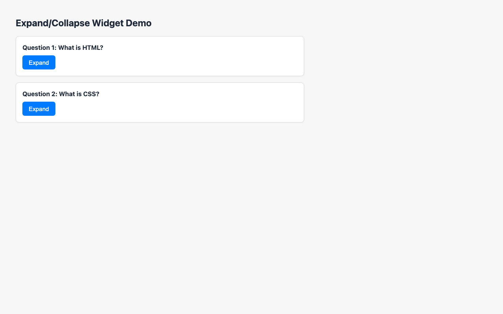
Task: Select the 'Question 1: What is HTML?' heading
Action: coord(63,47)
